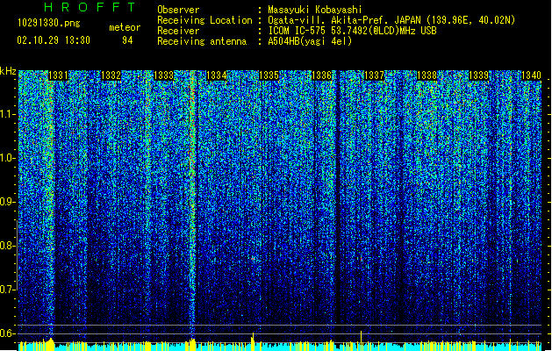Viewport: 552px width, 351px height.
Task: Click the 1337 time marker
Action: coord(374,75)
